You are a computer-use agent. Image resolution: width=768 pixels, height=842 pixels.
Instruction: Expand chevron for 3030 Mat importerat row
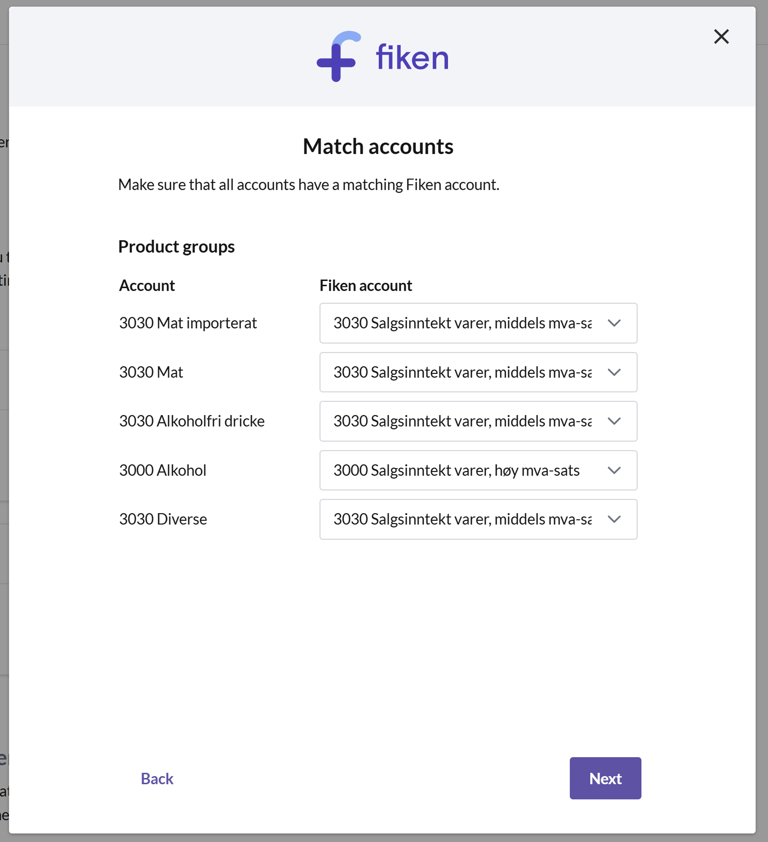coord(614,323)
